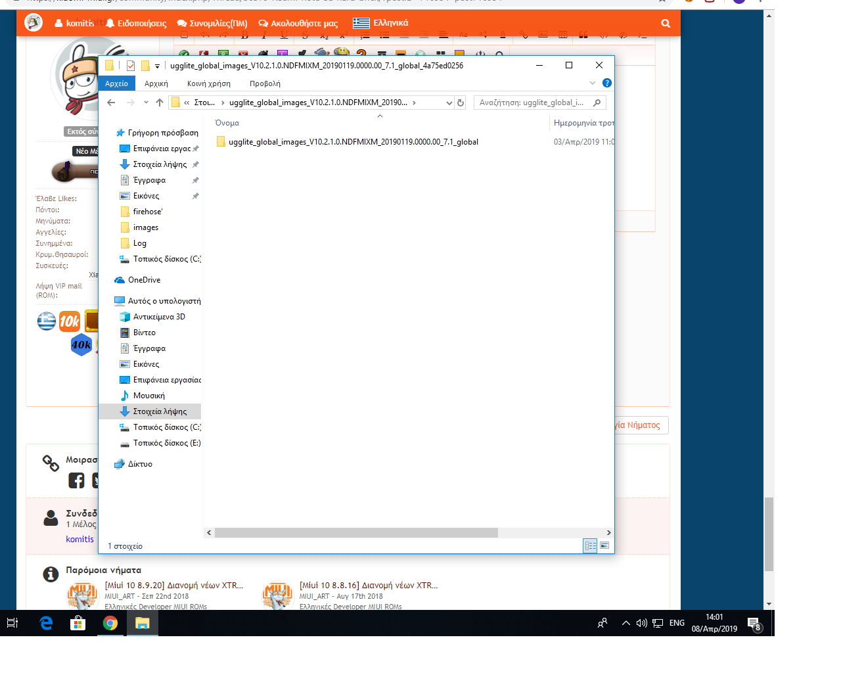Open the Κοινή χρήση ribbon tab

(x=208, y=83)
